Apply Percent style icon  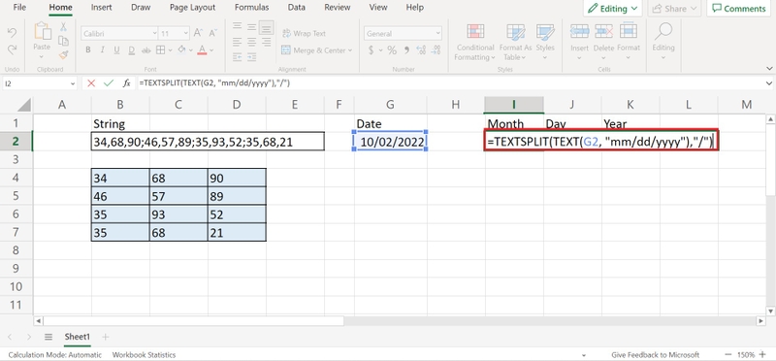pos(392,50)
